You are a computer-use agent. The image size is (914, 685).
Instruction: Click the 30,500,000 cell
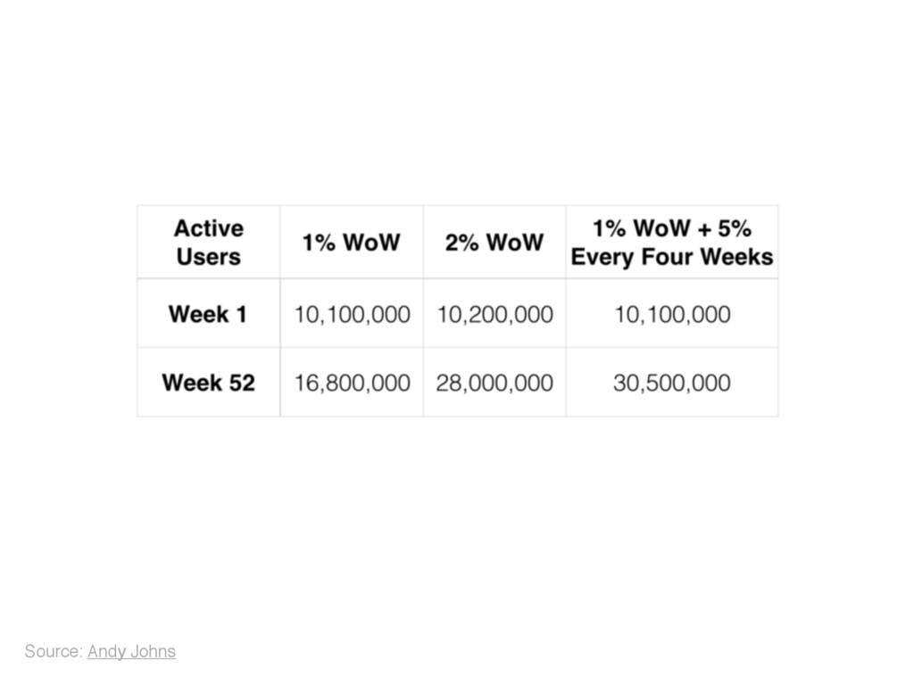point(672,383)
